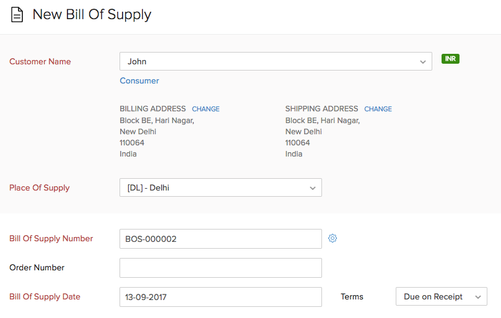The height and width of the screenshot is (318, 501).
Task: Click the Bill Of Supply Date label
Action: (x=45, y=297)
